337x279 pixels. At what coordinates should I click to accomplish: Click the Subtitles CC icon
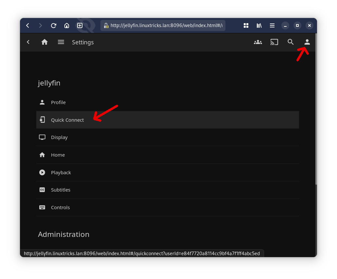42,190
